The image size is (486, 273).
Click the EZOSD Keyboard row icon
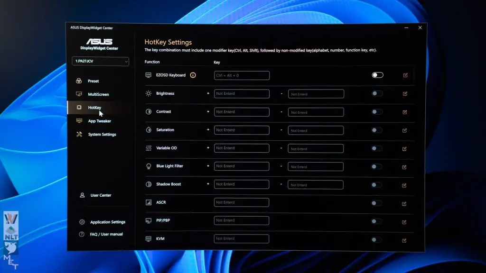point(149,75)
